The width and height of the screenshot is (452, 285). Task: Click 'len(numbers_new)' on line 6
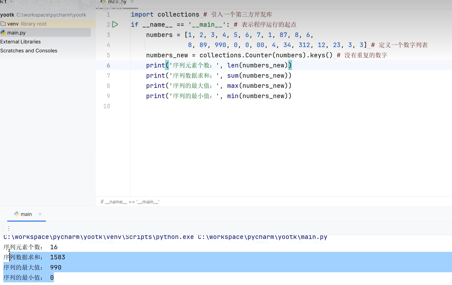point(258,65)
